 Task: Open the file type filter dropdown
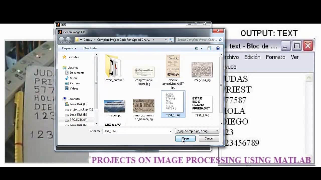pyautogui.click(x=197, y=131)
